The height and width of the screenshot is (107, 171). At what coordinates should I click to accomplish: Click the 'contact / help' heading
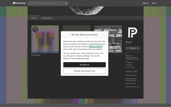click(x=131, y=71)
